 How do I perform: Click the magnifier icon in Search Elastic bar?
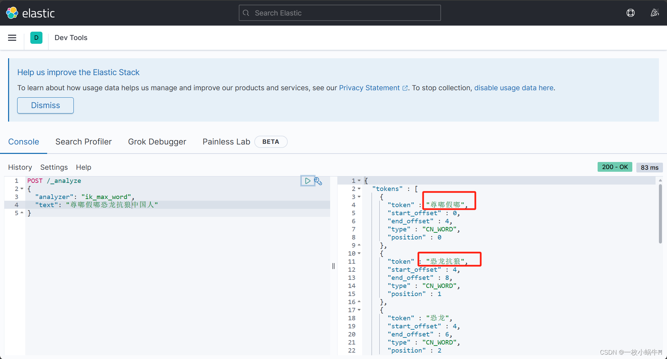[x=246, y=13]
